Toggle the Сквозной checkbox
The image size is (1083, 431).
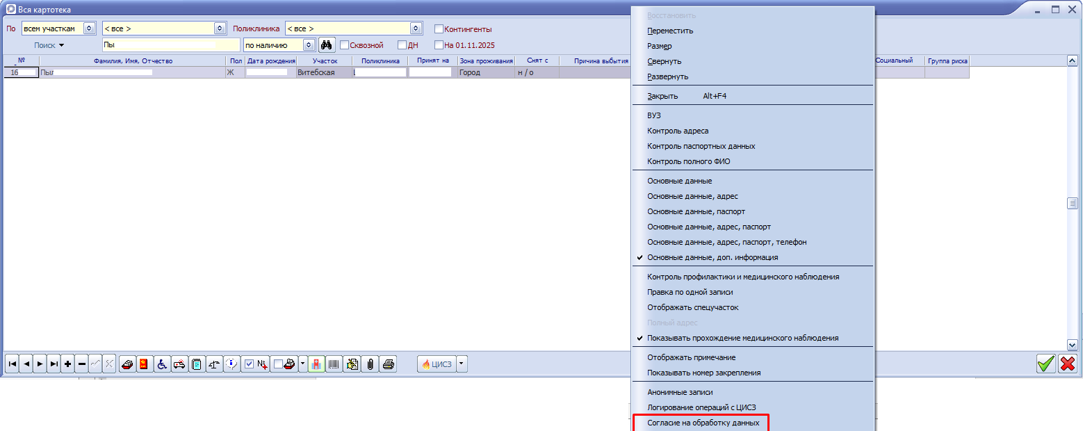(x=344, y=45)
